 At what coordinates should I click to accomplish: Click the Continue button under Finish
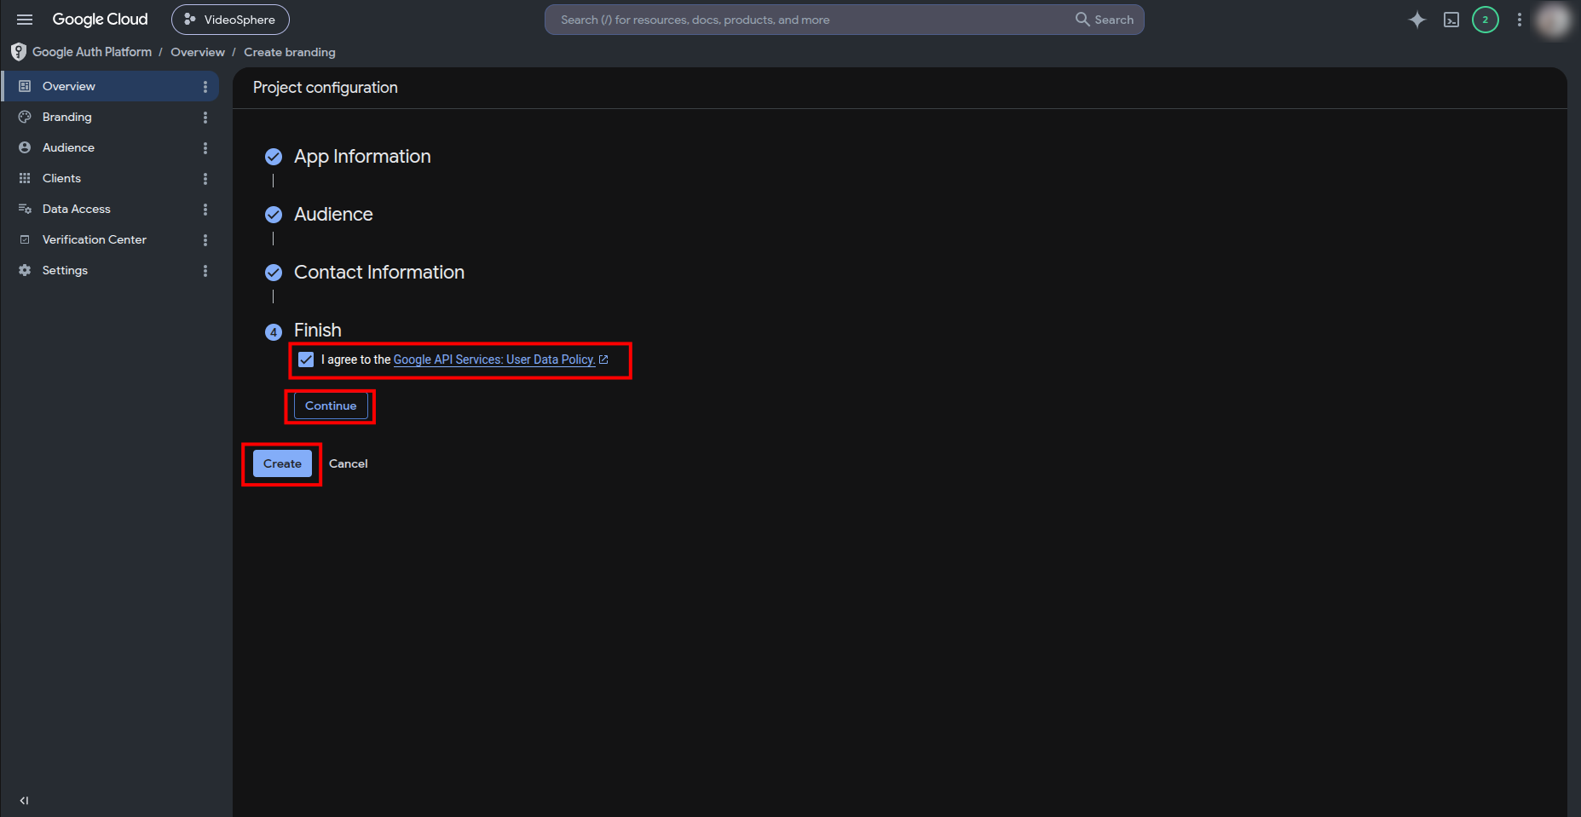tap(331, 406)
